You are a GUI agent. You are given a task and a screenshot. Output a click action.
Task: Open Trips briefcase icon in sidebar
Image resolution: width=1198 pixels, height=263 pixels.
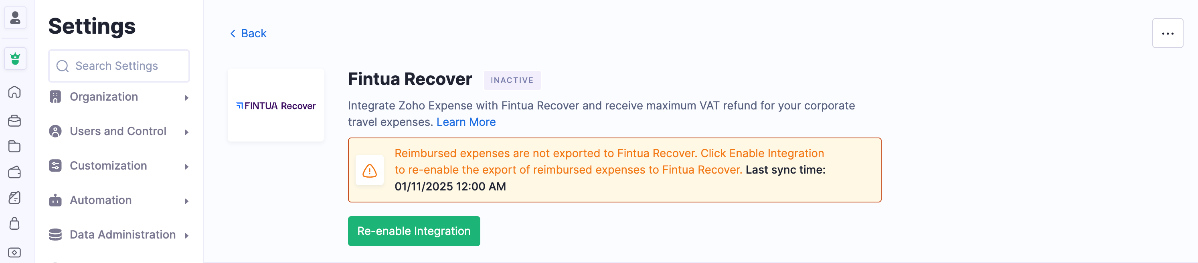pyautogui.click(x=14, y=121)
